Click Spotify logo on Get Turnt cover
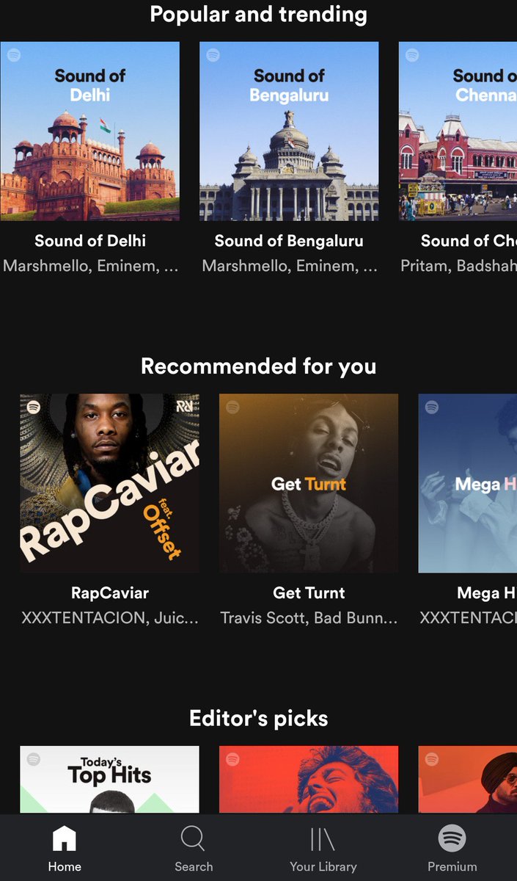 [x=232, y=407]
